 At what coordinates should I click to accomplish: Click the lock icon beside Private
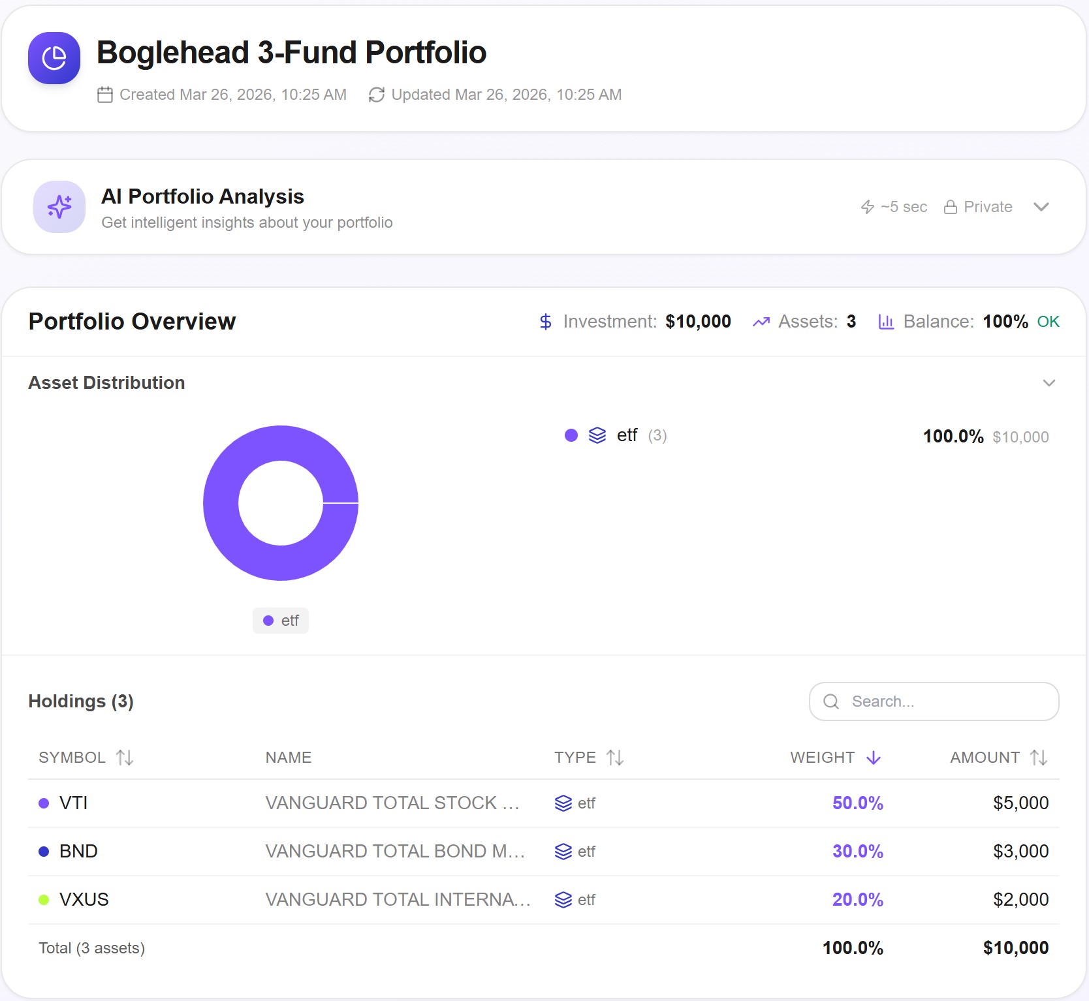tap(951, 206)
